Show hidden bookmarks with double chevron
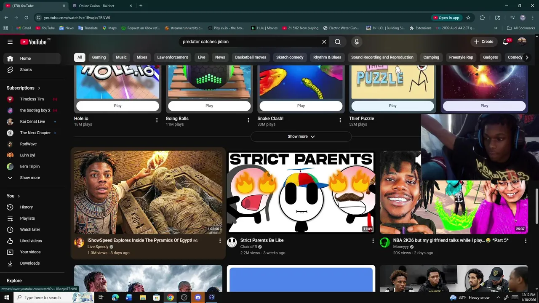The height and width of the screenshot is (303, 539). pos(496,28)
